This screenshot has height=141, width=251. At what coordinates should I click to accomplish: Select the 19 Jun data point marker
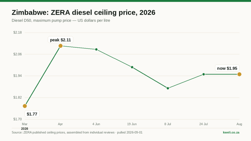tap(132, 67)
